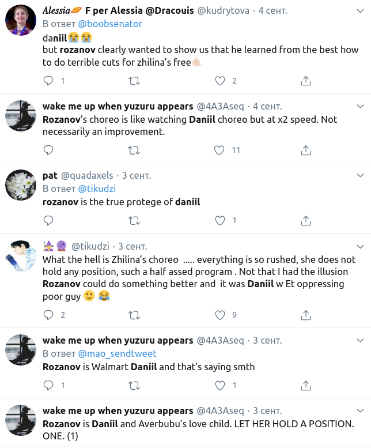
Task: Share the 'Walmart Daniil' tweet
Action: click(x=306, y=385)
